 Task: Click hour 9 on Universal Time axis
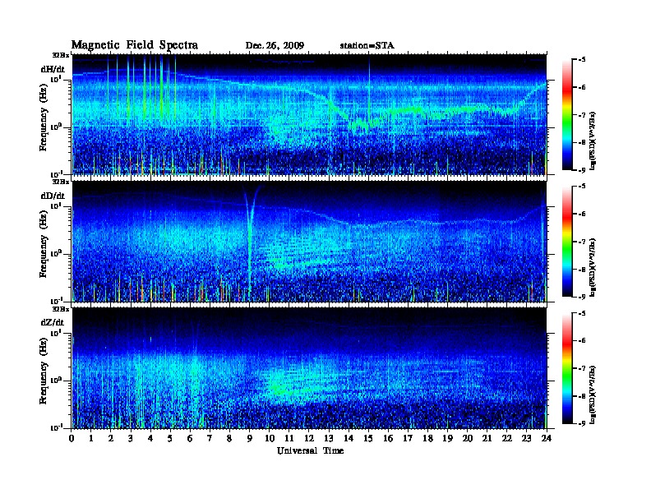250,438
